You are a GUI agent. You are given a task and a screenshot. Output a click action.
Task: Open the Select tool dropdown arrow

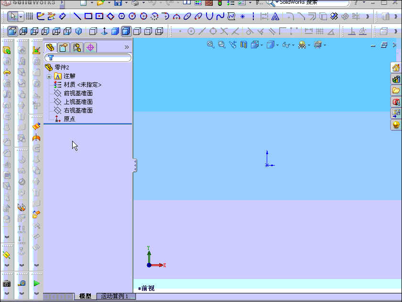21,17
